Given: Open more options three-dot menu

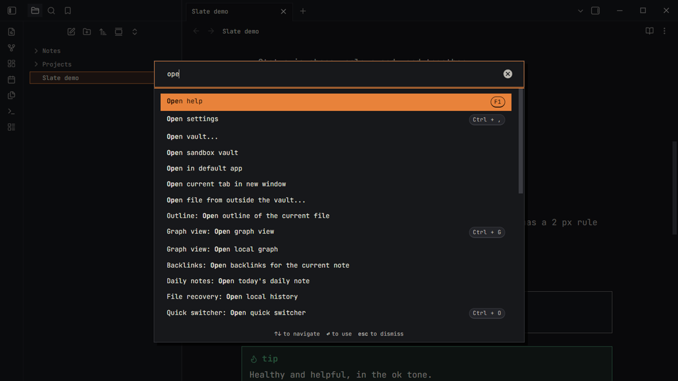Looking at the screenshot, I should tap(664, 31).
